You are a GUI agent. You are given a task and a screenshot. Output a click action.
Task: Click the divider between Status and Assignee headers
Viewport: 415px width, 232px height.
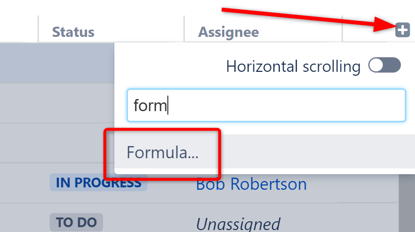coord(184,29)
